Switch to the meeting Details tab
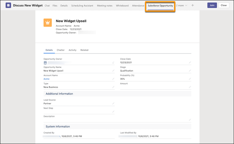234x144 pixels. click(x=64, y=6)
